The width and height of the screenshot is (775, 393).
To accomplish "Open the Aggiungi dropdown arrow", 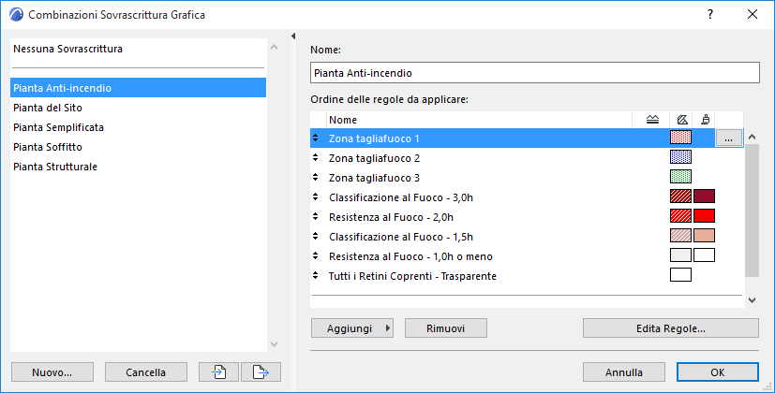I will 387,328.
